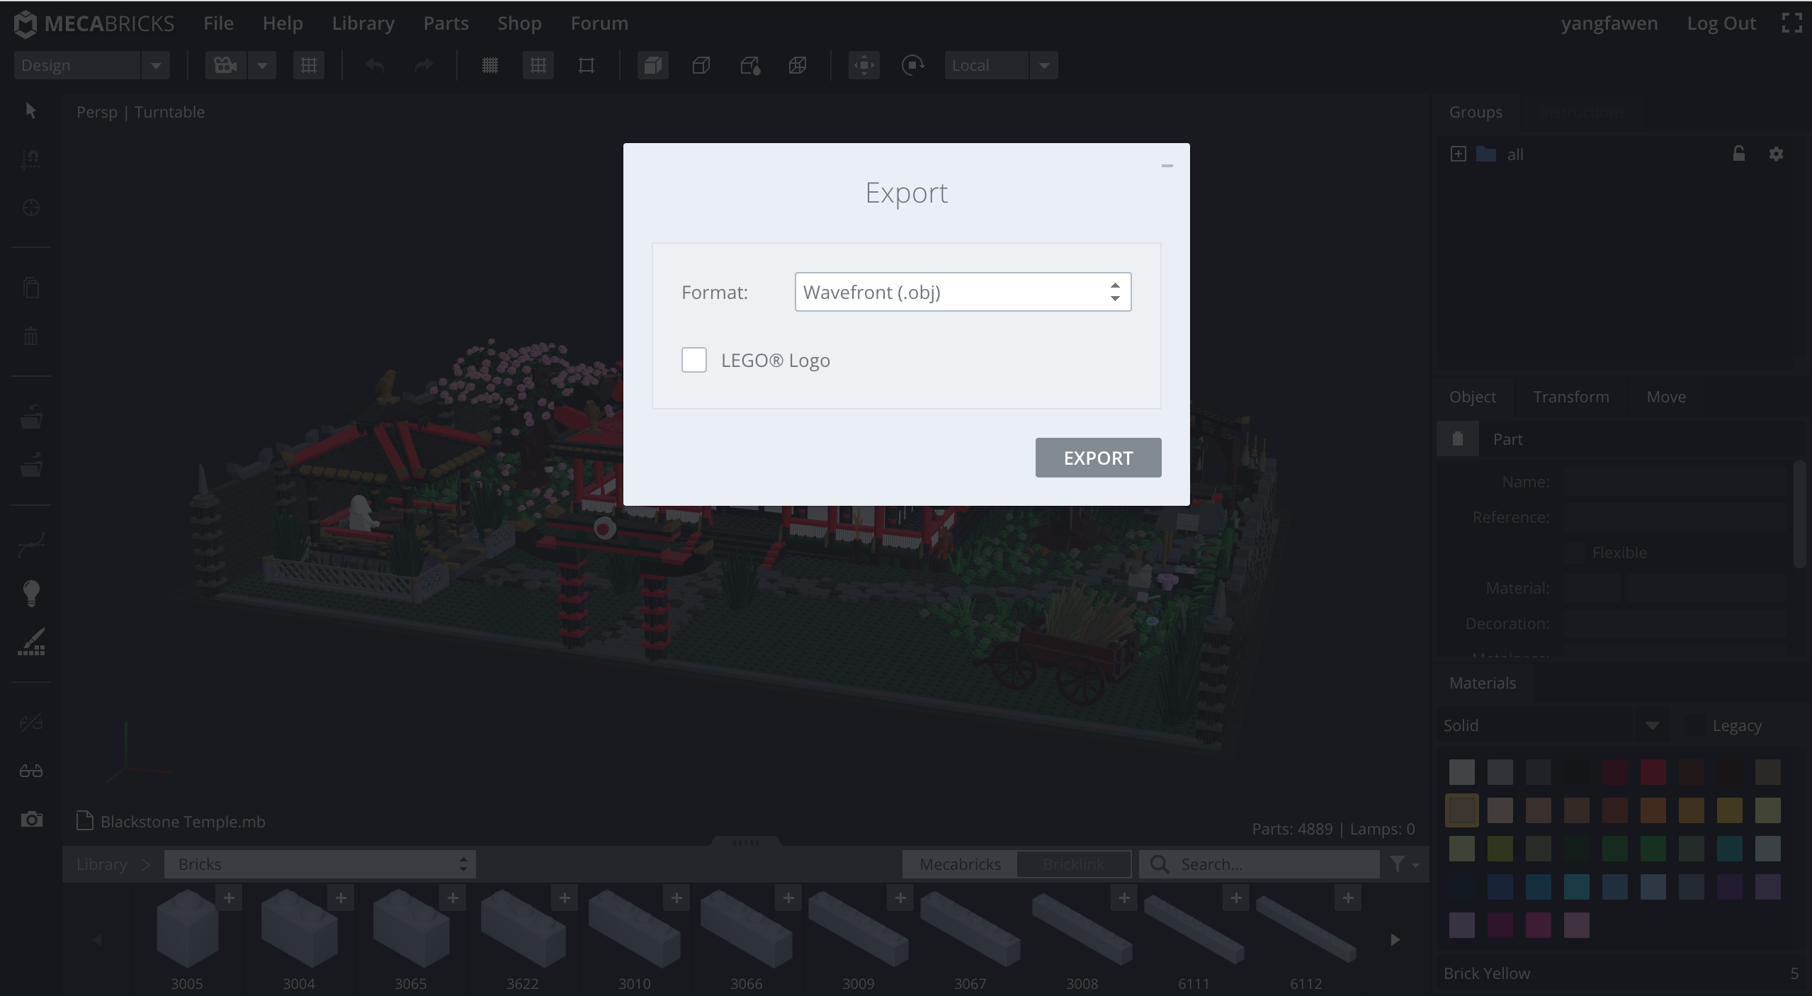
Task: Expand the all group tree item
Action: coord(1458,154)
